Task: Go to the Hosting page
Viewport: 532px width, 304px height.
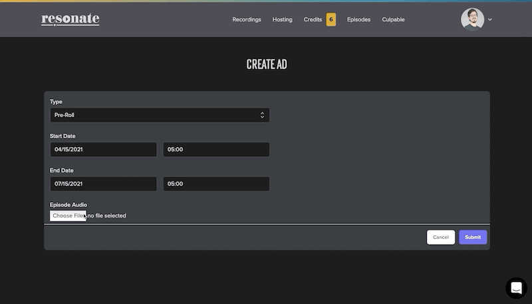Action: coord(282,20)
